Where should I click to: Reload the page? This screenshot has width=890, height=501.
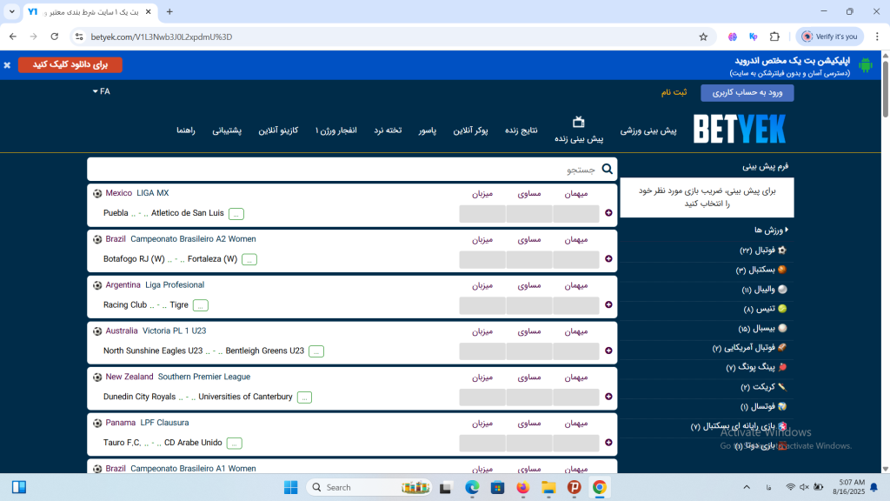coord(55,37)
